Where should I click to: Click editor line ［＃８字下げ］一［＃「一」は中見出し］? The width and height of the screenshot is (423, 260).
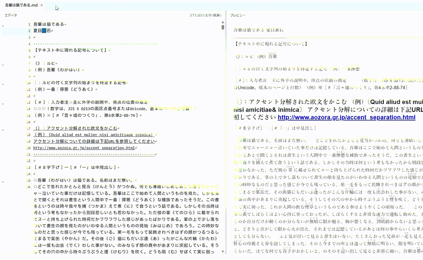75,167
